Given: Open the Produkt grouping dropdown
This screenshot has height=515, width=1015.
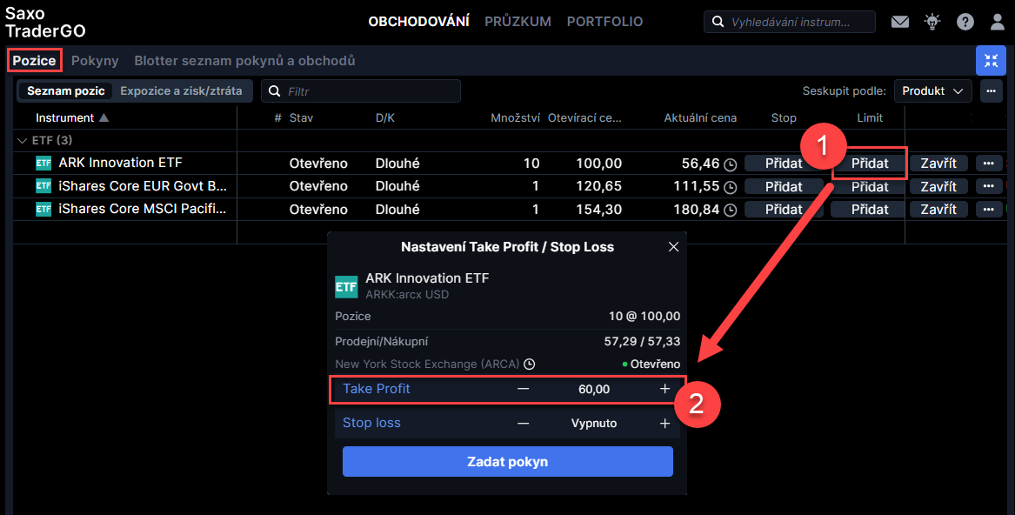Looking at the screenshot, I should (x=932, y=91).
